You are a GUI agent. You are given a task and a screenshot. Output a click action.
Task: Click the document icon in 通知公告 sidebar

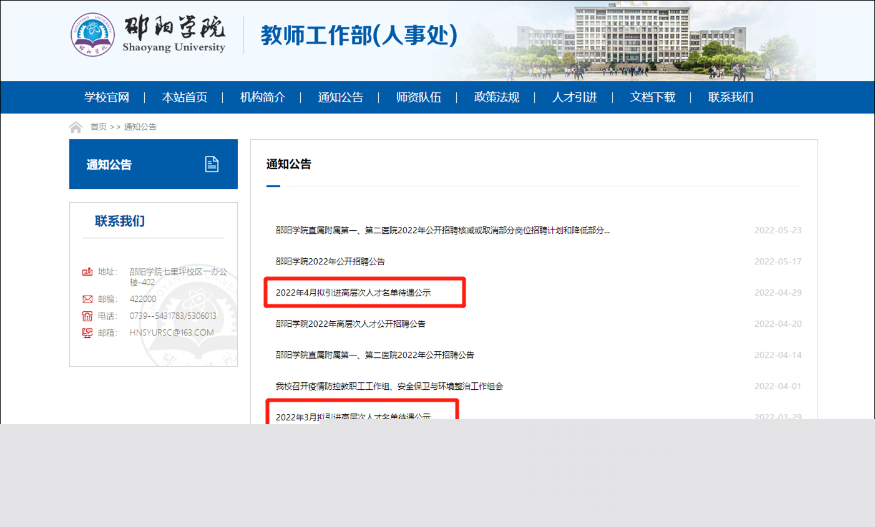click(x=212, y=164)
